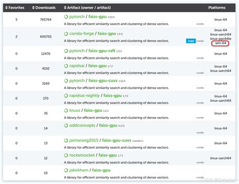Click the blue copy button in conda-forge row
Screen dimensions: 239x184
click(x=191, y=41)
